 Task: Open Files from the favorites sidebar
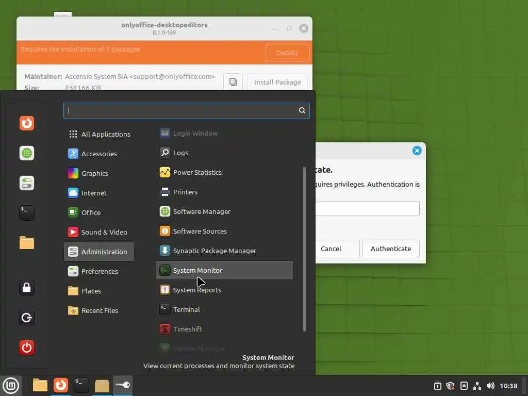click(27, 243)
